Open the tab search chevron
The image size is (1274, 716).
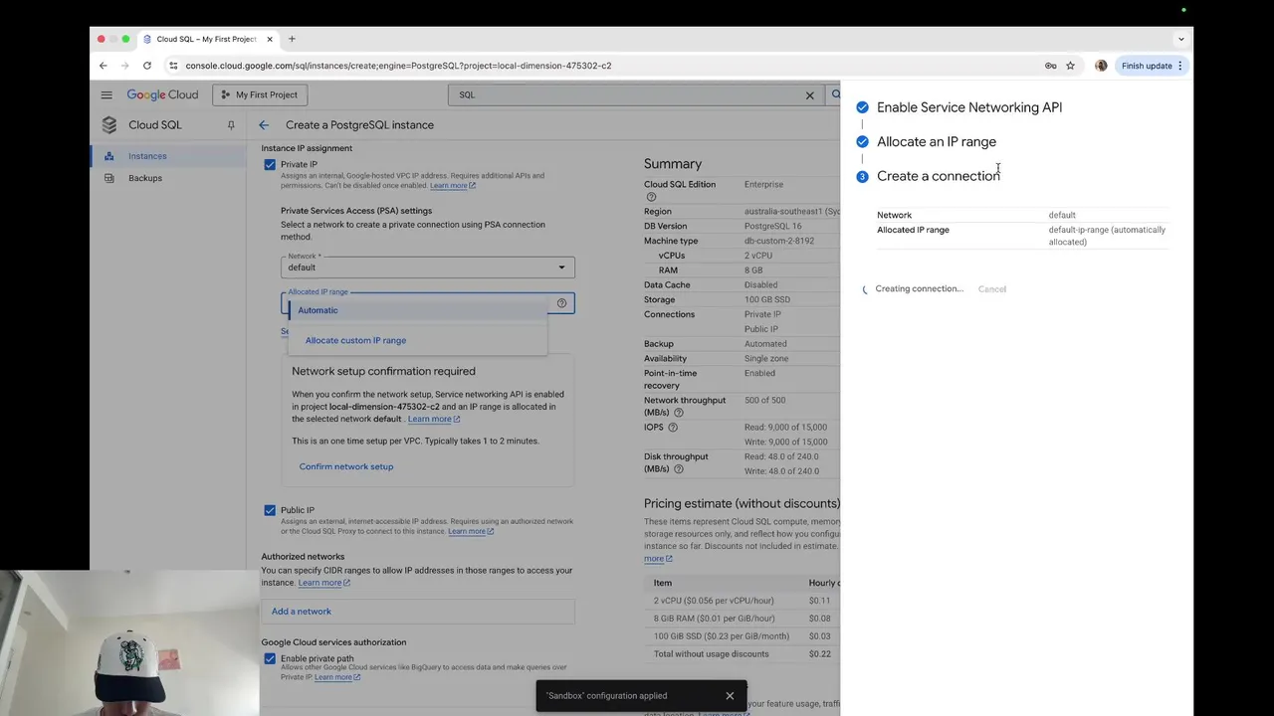click(1181, 39)
